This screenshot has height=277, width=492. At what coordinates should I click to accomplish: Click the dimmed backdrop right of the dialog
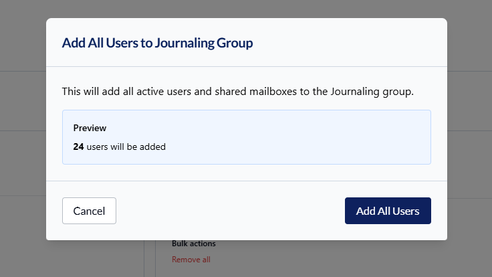point(469,134)
